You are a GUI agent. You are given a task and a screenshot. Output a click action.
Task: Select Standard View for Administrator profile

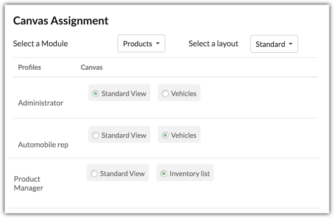(96, 94)
